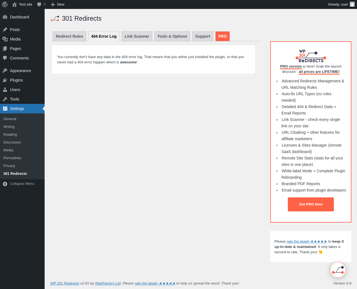
Task: Click the Get PRO Now button
Action: [311, 204]
